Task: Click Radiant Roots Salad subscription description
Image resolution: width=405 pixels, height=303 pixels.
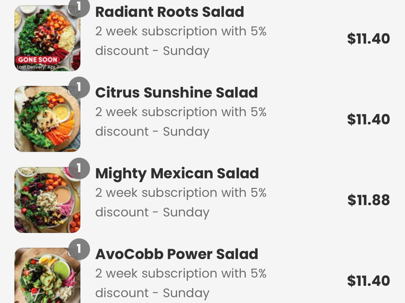Action: tap(181, 41)
